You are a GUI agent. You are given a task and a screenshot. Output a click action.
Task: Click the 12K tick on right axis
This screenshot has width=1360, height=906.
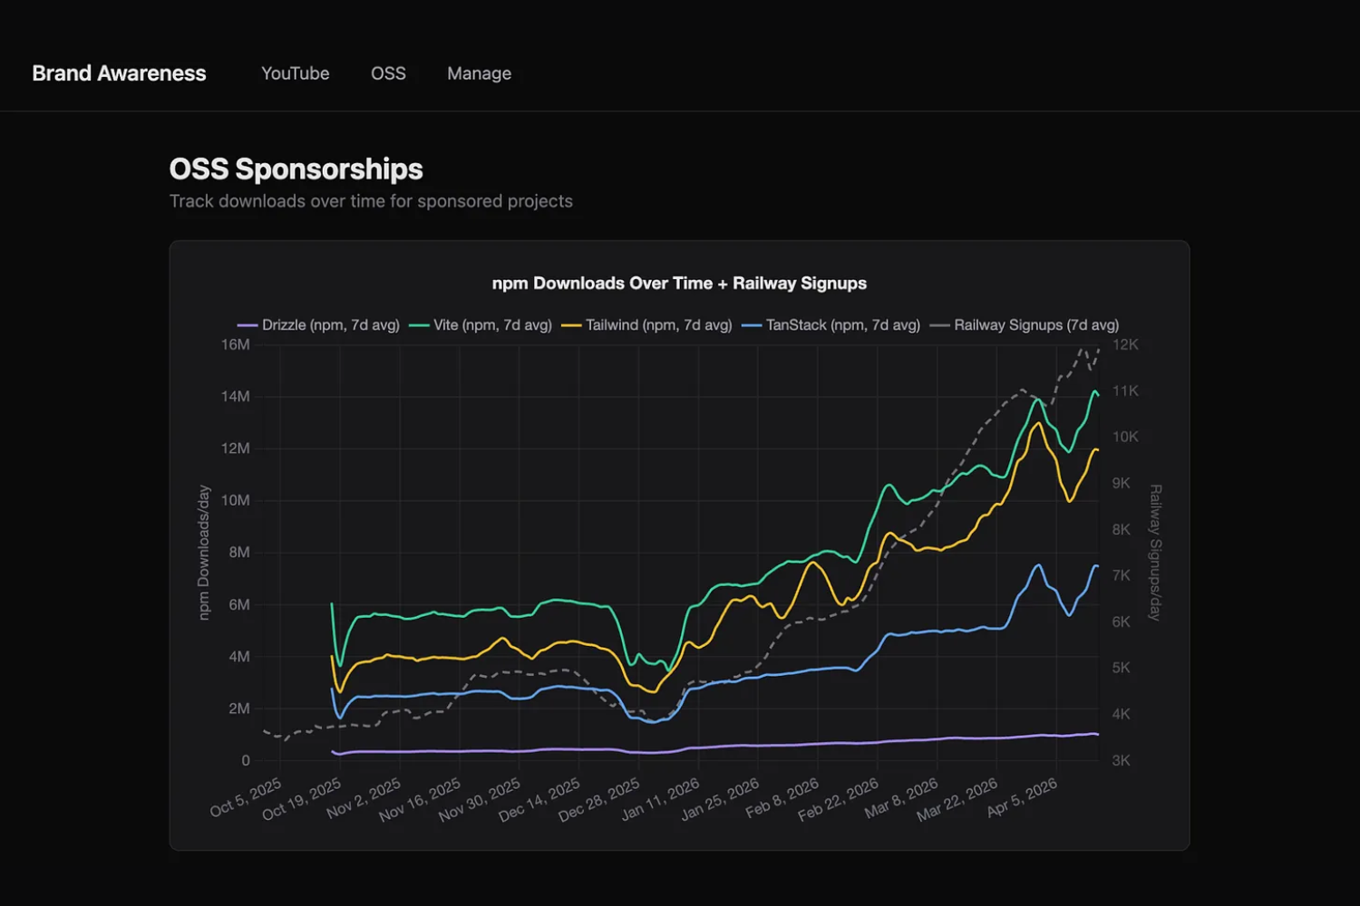click(x=1125, y=344)
